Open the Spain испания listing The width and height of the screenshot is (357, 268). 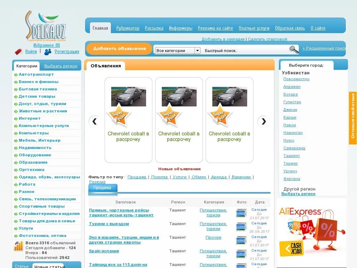(104, 251)
